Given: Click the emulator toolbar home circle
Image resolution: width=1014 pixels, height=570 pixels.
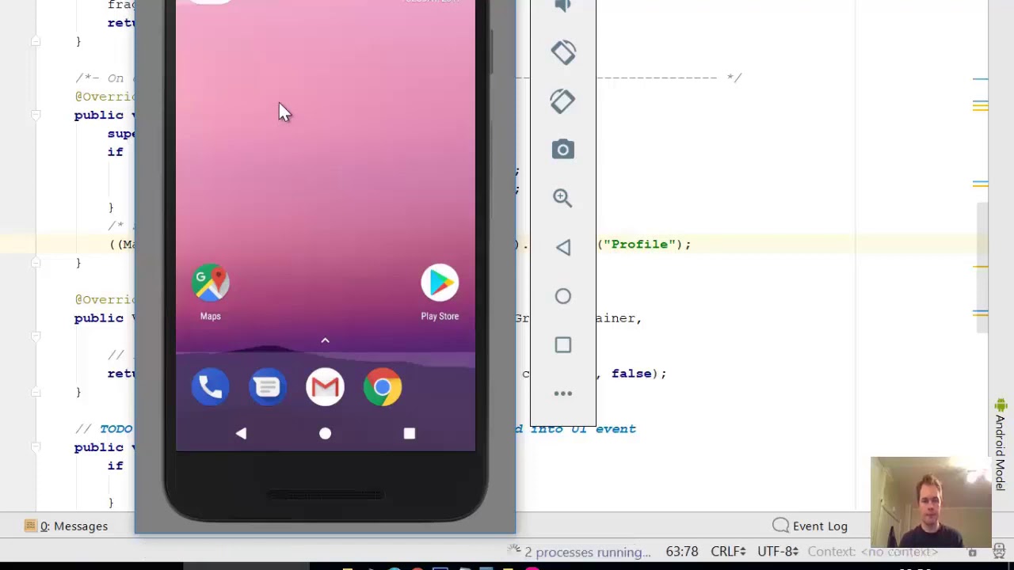Looking at the screenshot, I should [563, 296].
